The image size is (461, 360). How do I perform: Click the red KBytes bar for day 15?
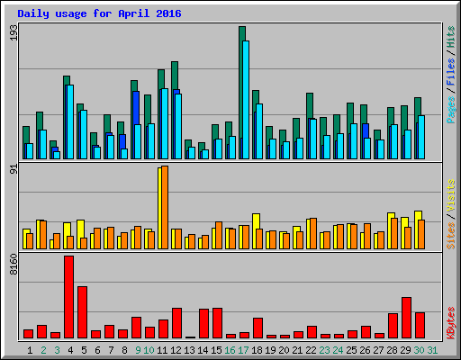tap(217, 323)
